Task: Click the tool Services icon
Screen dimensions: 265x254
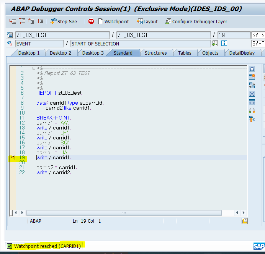Action: (252, 119)
